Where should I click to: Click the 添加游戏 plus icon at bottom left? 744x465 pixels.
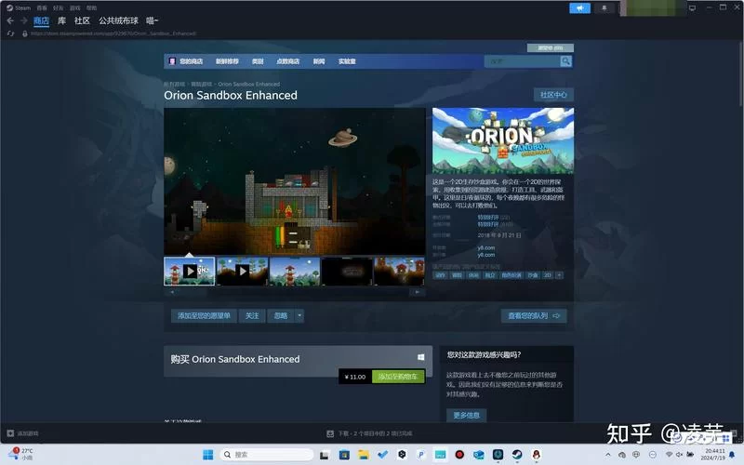coord(10,433)
